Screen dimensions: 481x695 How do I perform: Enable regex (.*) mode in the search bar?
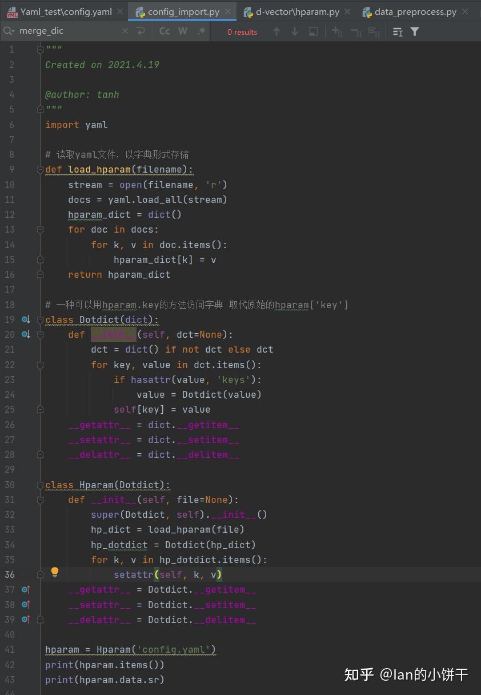coord(201,31)
